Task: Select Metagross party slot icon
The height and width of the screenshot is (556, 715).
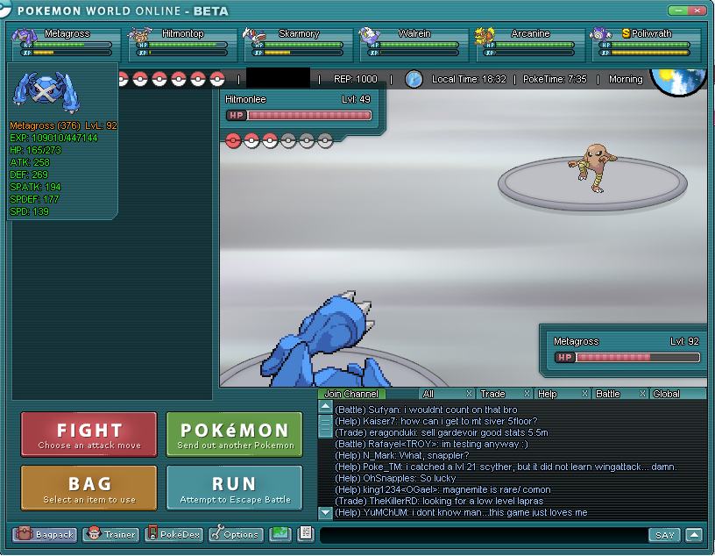Action: (25, 37)
